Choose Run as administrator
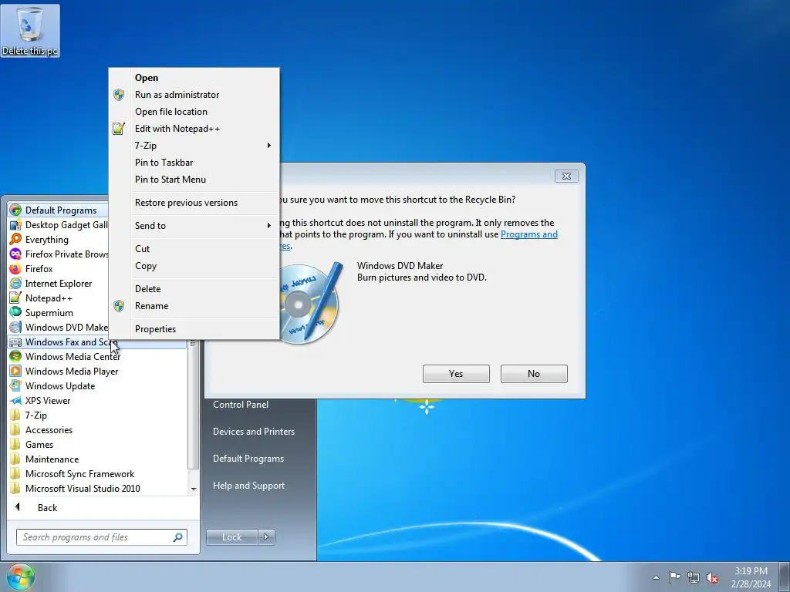 194,95
